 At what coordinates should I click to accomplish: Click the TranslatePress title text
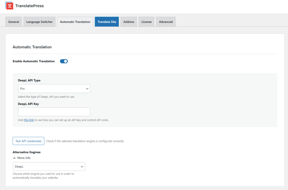(30, 6)
